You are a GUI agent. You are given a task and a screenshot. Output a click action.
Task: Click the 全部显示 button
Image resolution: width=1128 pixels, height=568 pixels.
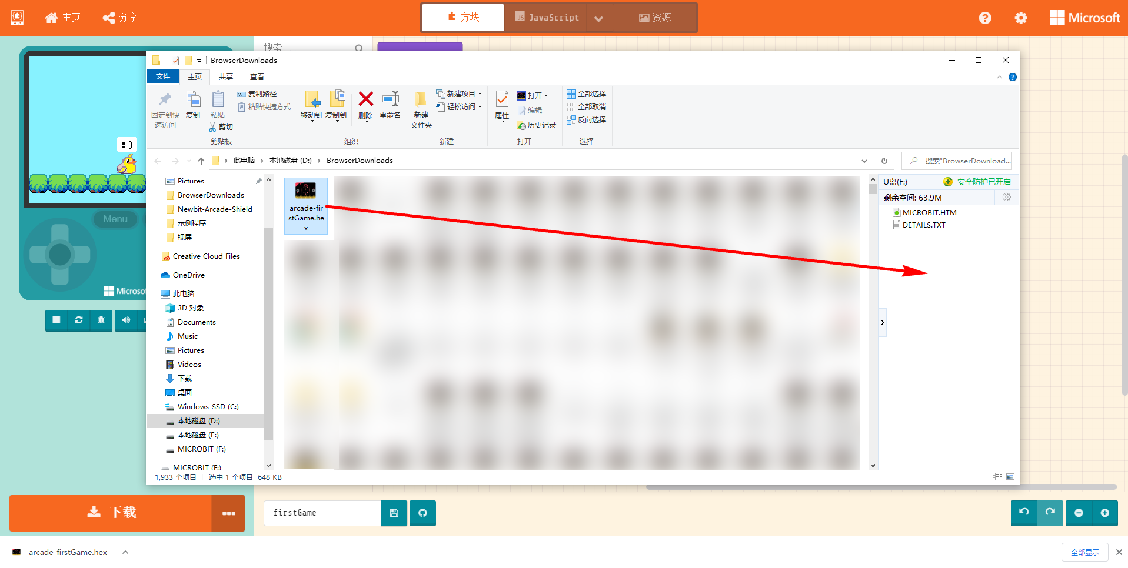[1084, 552]
